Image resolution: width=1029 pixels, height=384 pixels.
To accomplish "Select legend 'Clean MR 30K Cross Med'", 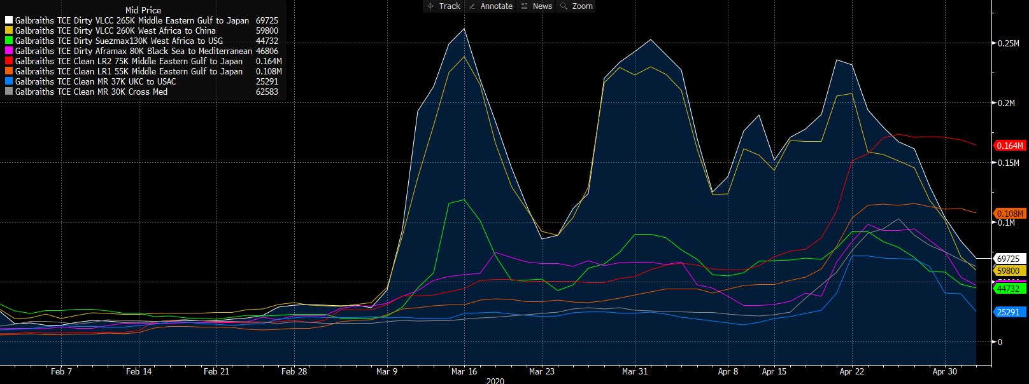I will coord(91,92).
